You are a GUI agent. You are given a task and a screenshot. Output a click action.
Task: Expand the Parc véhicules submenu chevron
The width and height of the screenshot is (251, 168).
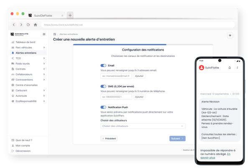44,47
